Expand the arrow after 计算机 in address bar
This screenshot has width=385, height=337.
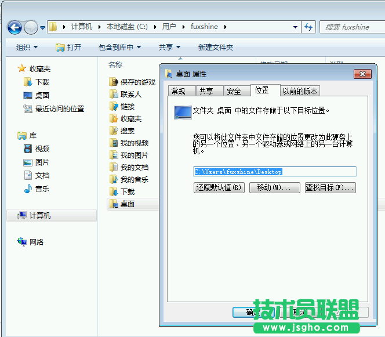100,27
